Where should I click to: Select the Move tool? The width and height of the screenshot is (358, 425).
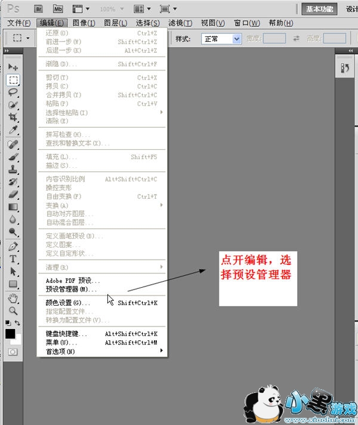pyautogui.click(x=13, y=67)
